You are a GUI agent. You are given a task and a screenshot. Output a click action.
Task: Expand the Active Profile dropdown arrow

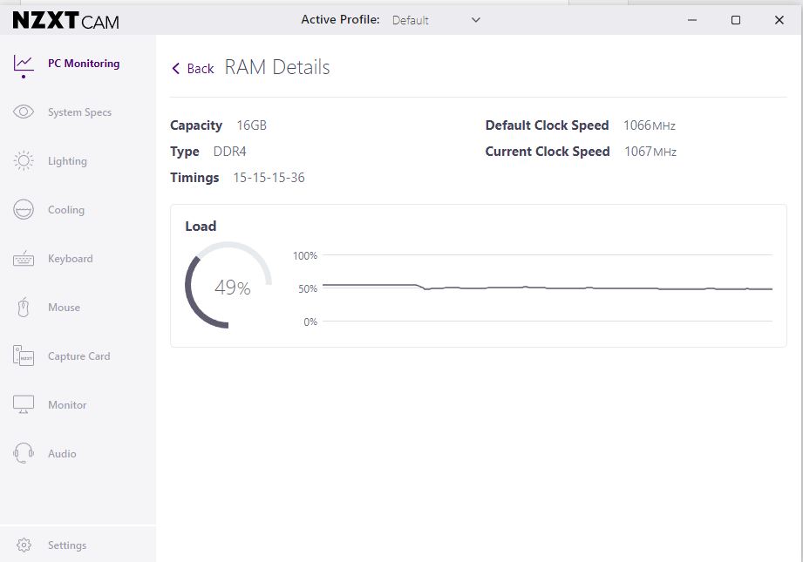[x=476, y=20]
